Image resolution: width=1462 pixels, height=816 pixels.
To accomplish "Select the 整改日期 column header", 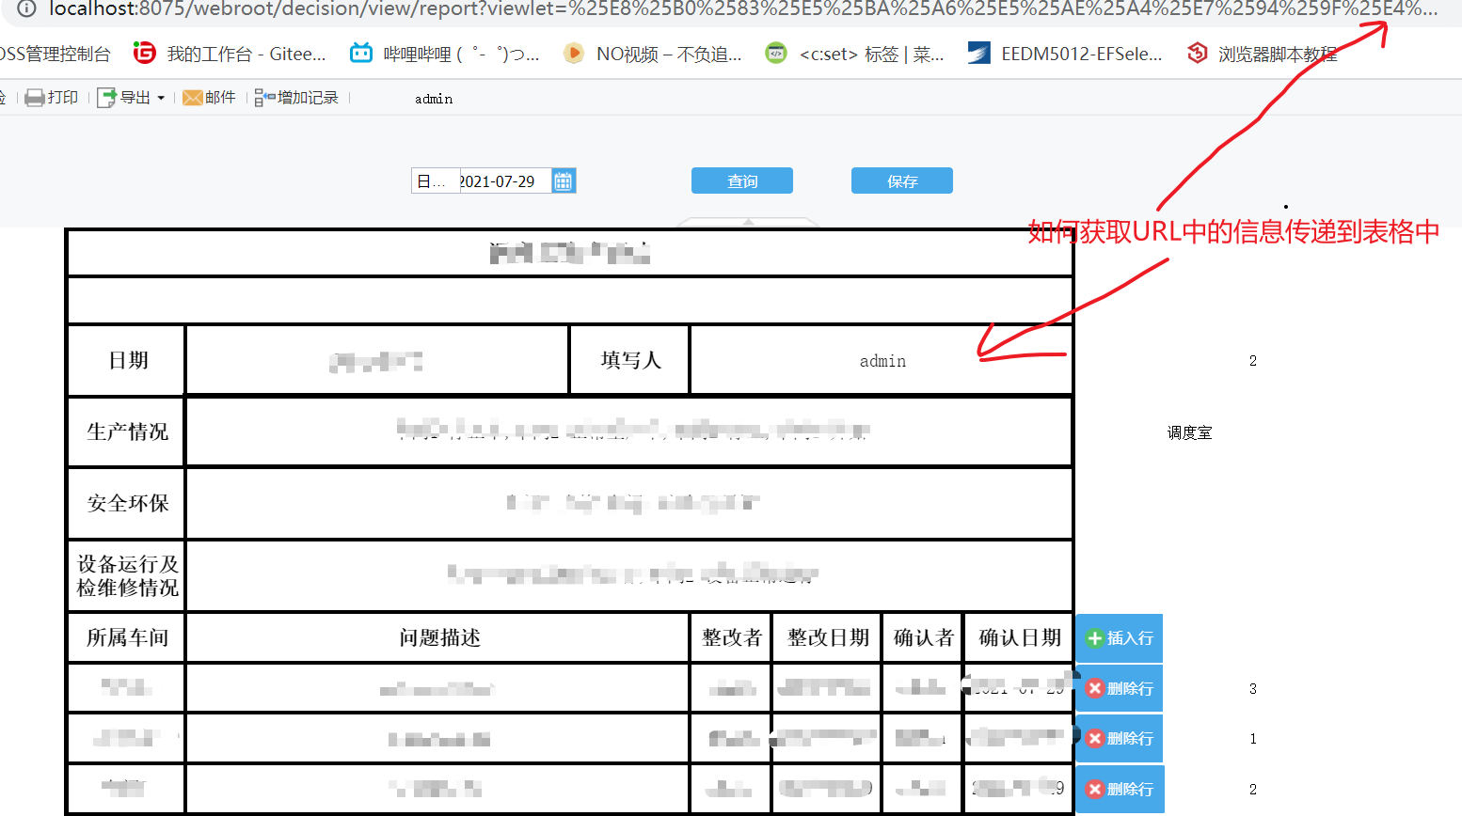I will (x=828, y=637).
